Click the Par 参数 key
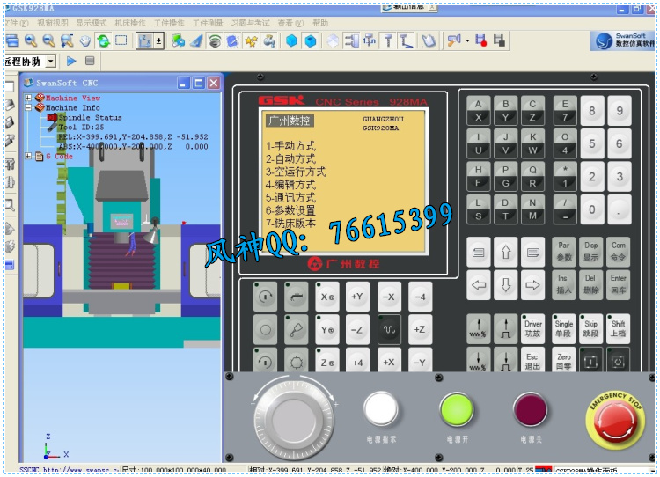The image size is (660, 477). point(563,252)
